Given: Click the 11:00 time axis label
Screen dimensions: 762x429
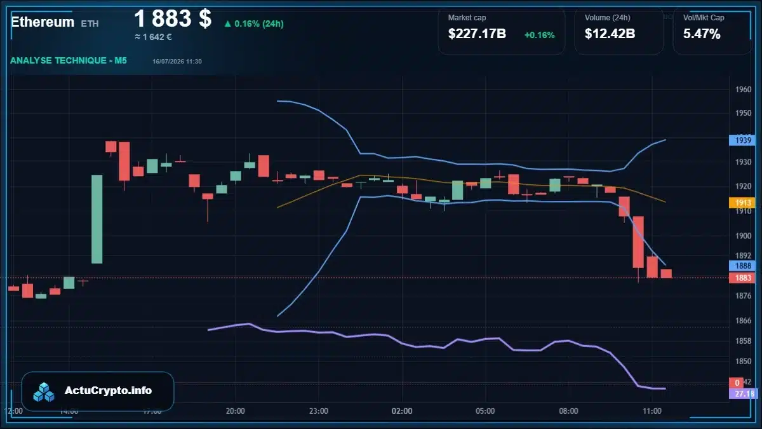Looking at the screenshot, I should click(x=652, y=411).
